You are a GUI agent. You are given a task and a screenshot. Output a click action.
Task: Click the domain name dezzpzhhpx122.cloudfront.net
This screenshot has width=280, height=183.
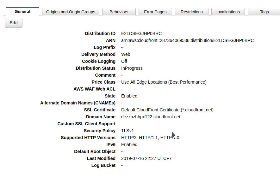click(151, 117)
